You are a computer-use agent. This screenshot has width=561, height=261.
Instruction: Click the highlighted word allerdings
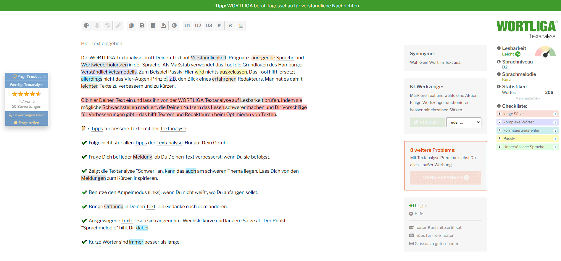coord(92,79)
